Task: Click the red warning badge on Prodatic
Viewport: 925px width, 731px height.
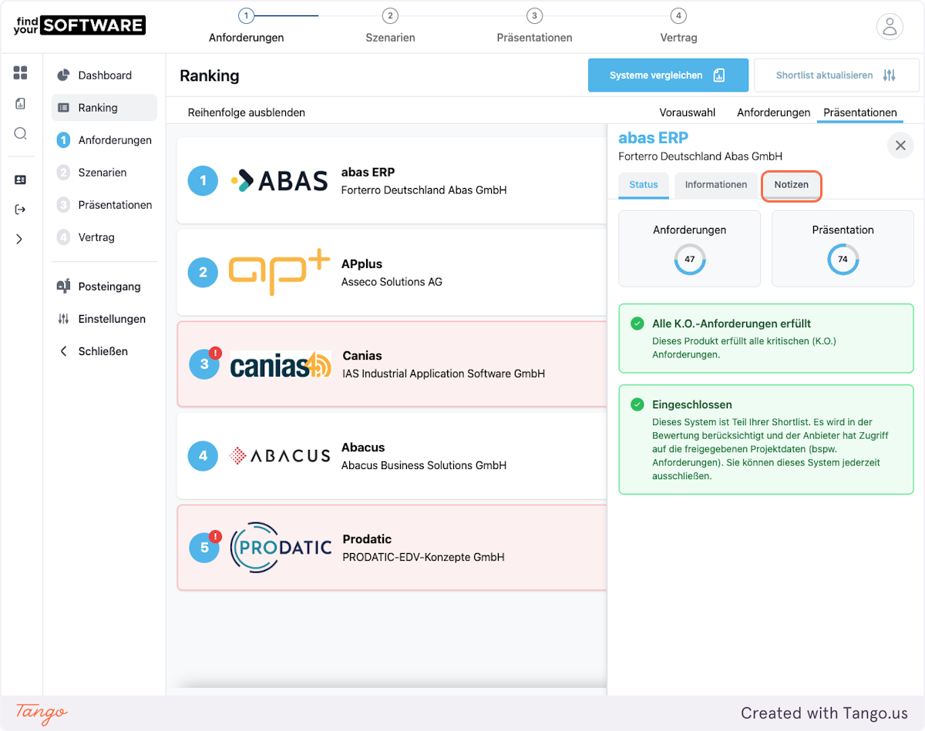Action: [215, 536]
